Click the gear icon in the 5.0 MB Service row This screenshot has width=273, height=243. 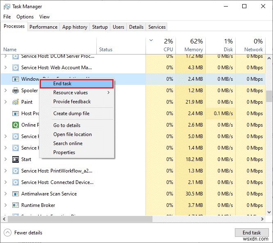click(16, 136)
